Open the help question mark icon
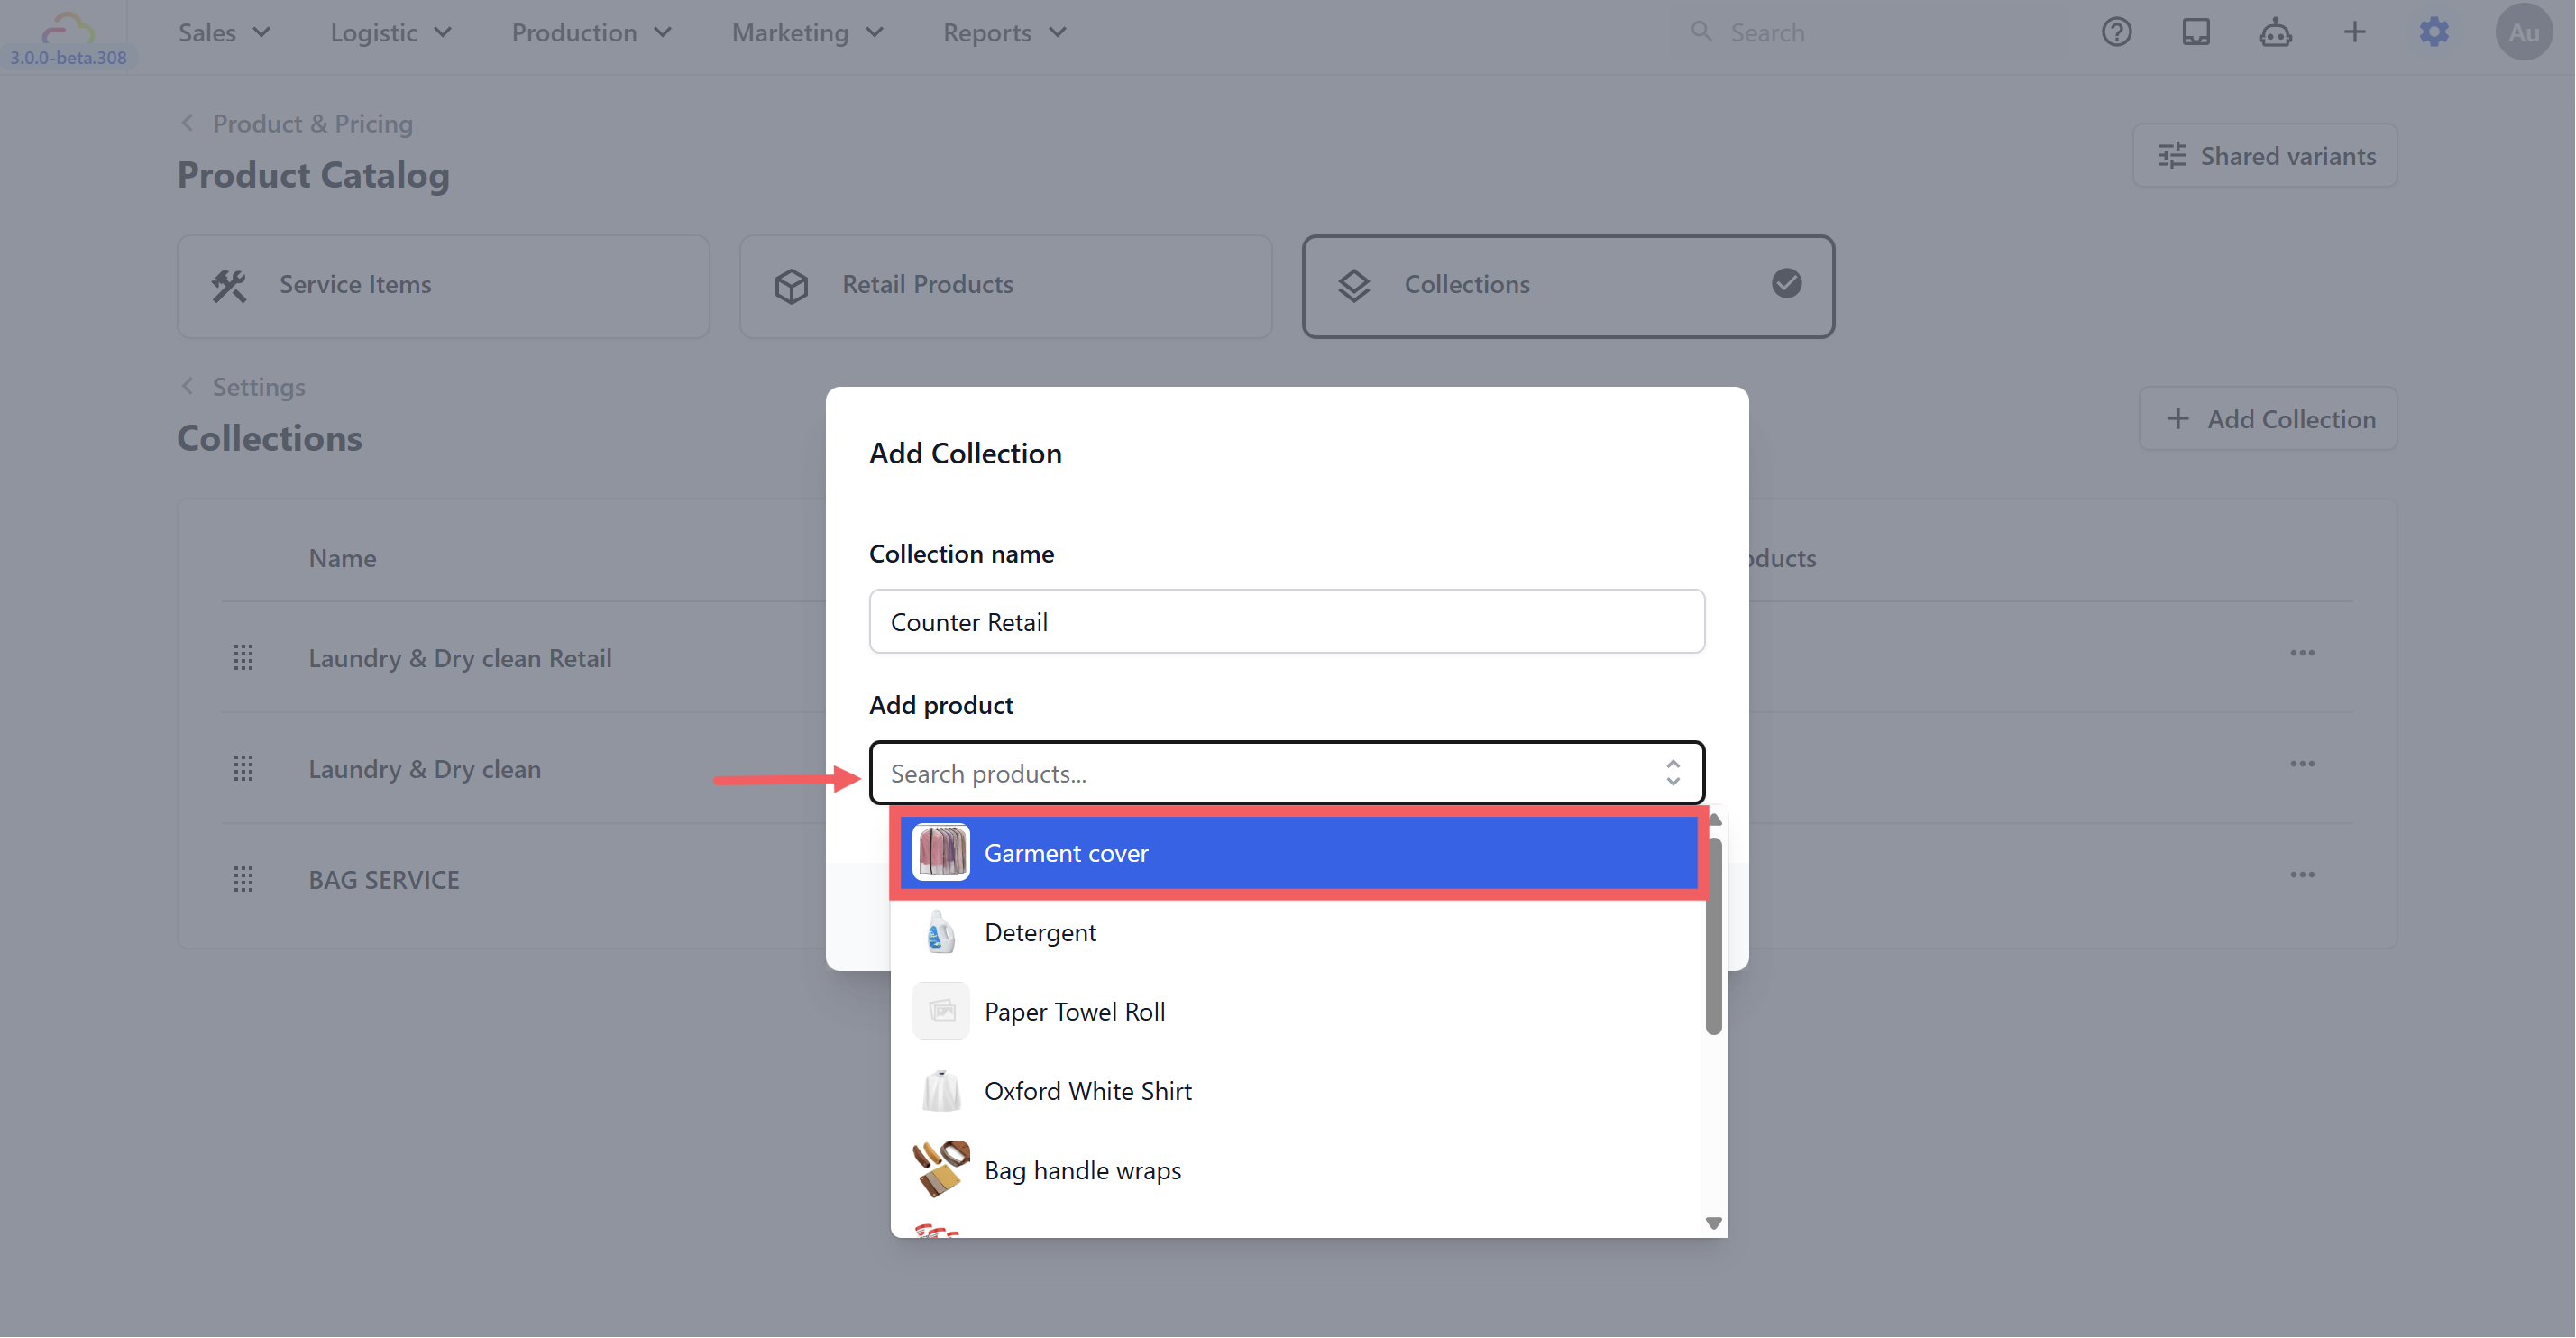This screenshot has width=2576, height=1338. pyautogui.click(x=2116, y=32)
